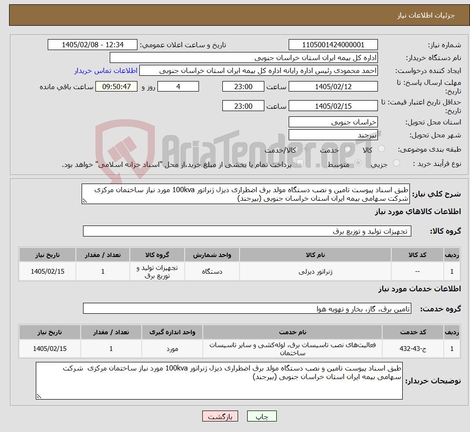Click the resize handle of description textarea
This screenshot has width=470, height=432.
pos(84,201)
